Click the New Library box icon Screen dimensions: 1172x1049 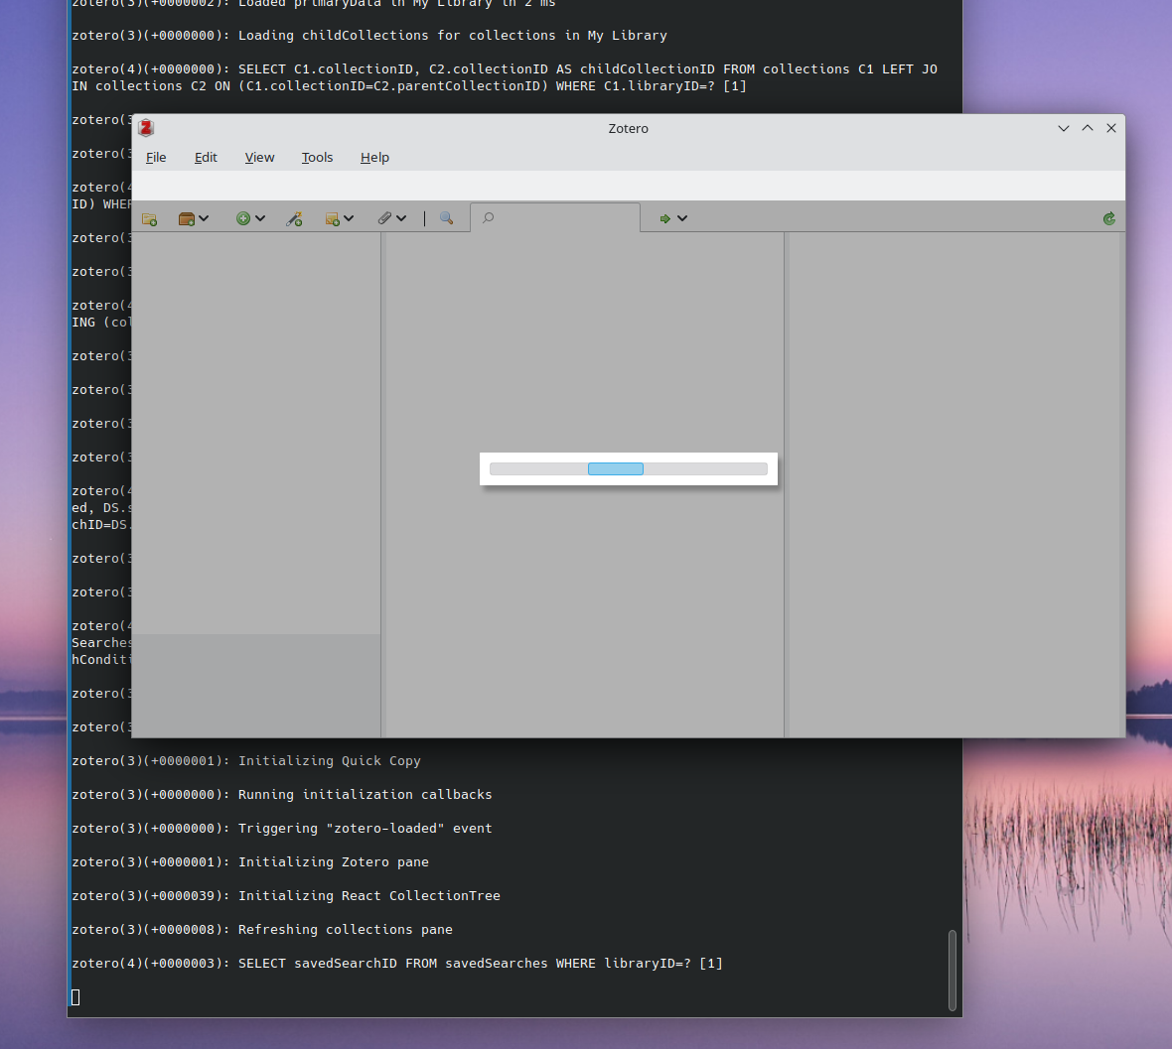(x=186, y=218)
